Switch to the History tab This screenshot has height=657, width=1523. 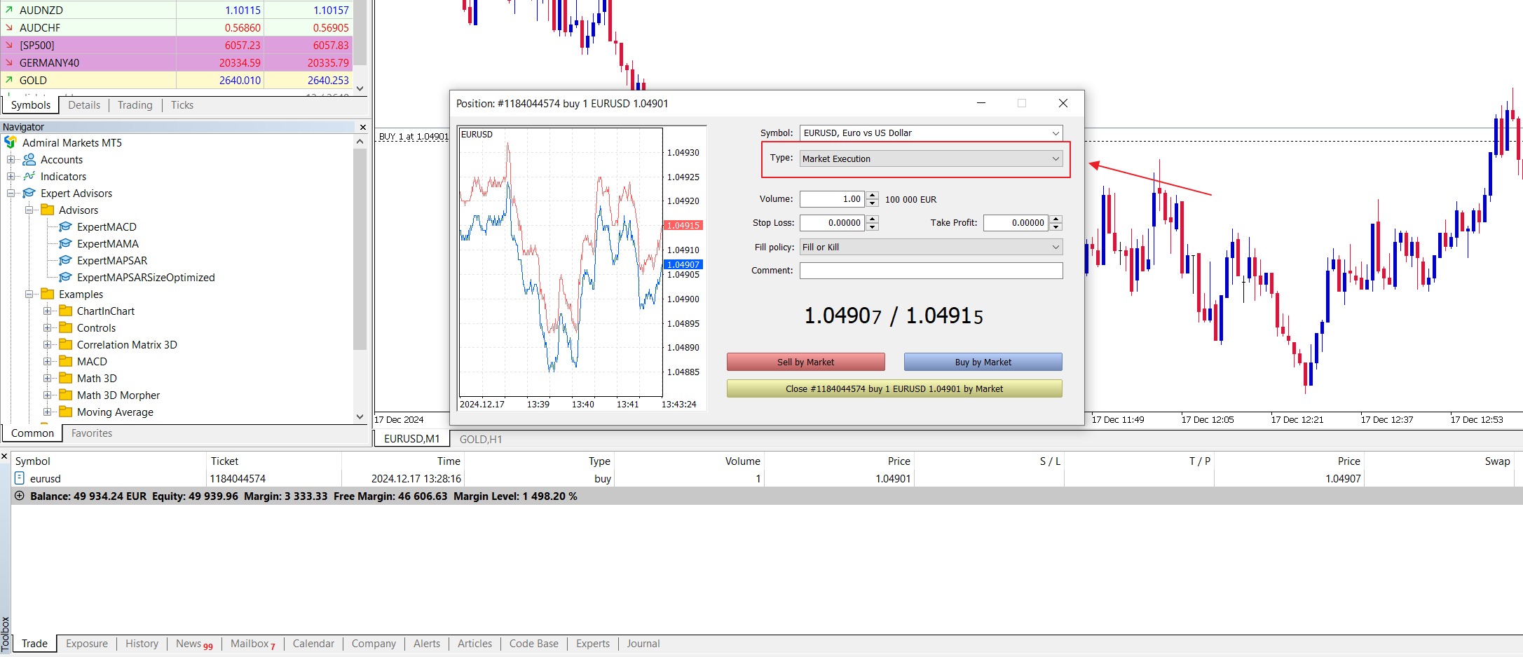coord(142,644)
